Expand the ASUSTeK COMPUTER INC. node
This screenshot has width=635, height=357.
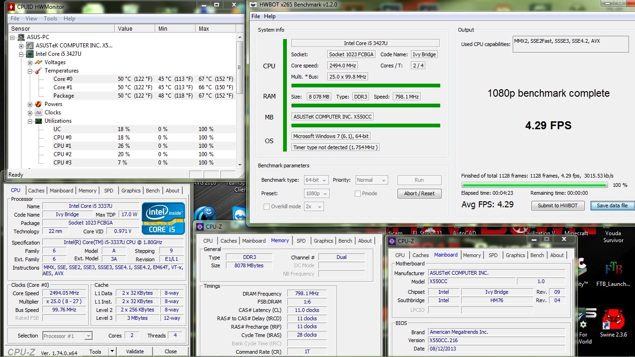[x=21, y=46]
